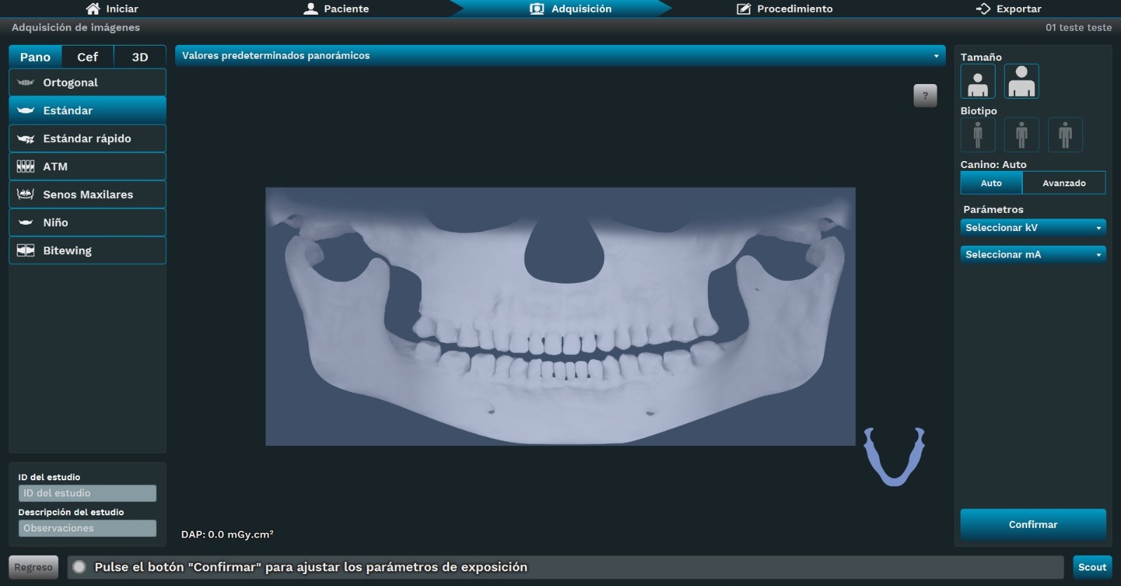Viewport: 1121px width, 586px height.
Task: Expand Valores predeterminados panorámicos dropdown
Action: click(x=559, y=56)
